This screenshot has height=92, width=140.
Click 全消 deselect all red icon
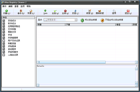click(x=65, y=12)
